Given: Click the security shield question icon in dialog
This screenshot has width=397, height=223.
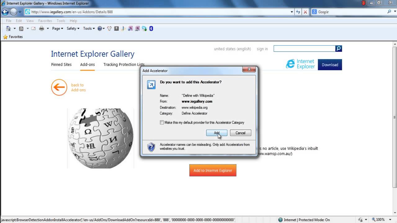Looking at the screenshot, I should click(x=151, y=147).
